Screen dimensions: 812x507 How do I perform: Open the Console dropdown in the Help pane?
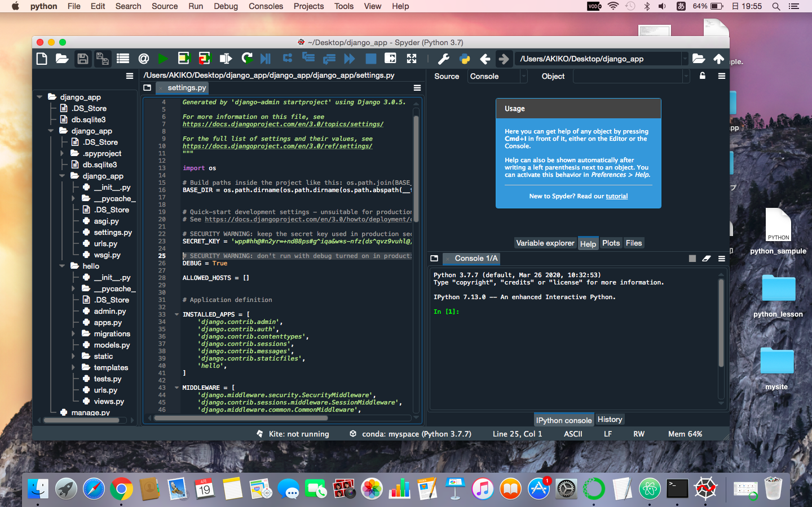point(524,76)
